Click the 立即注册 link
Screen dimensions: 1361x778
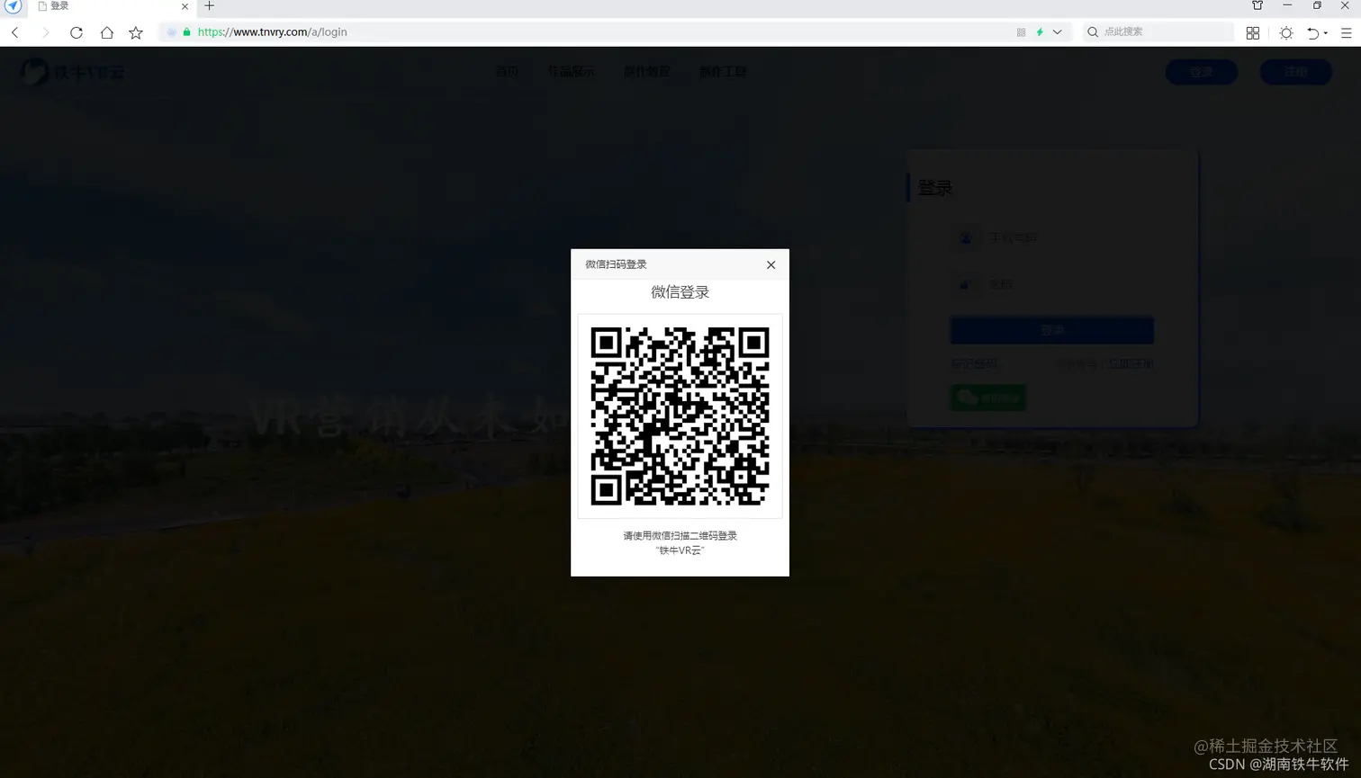1131,364
